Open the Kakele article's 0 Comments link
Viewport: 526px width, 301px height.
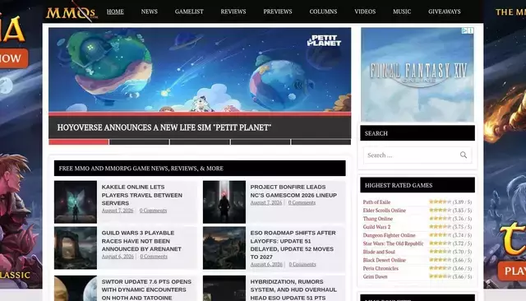point(154,211)
